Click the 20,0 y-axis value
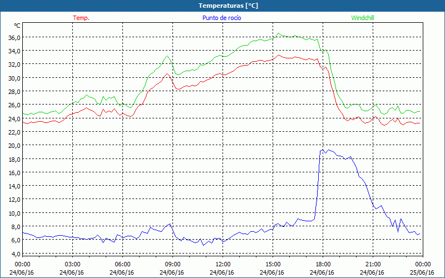 (14, 146)
